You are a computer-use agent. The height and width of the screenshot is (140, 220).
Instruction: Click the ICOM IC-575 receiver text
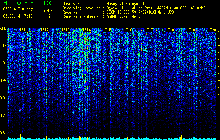coord(141,12)
